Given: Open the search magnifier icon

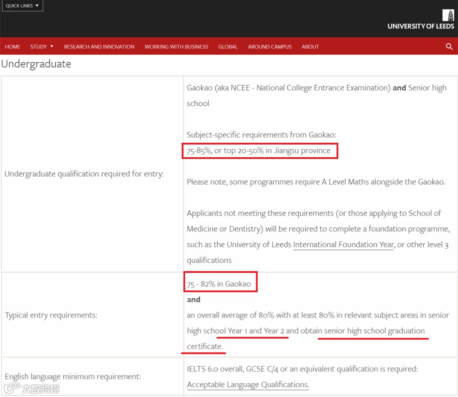Looking at the screenshot, I should (x=449, y=47).
